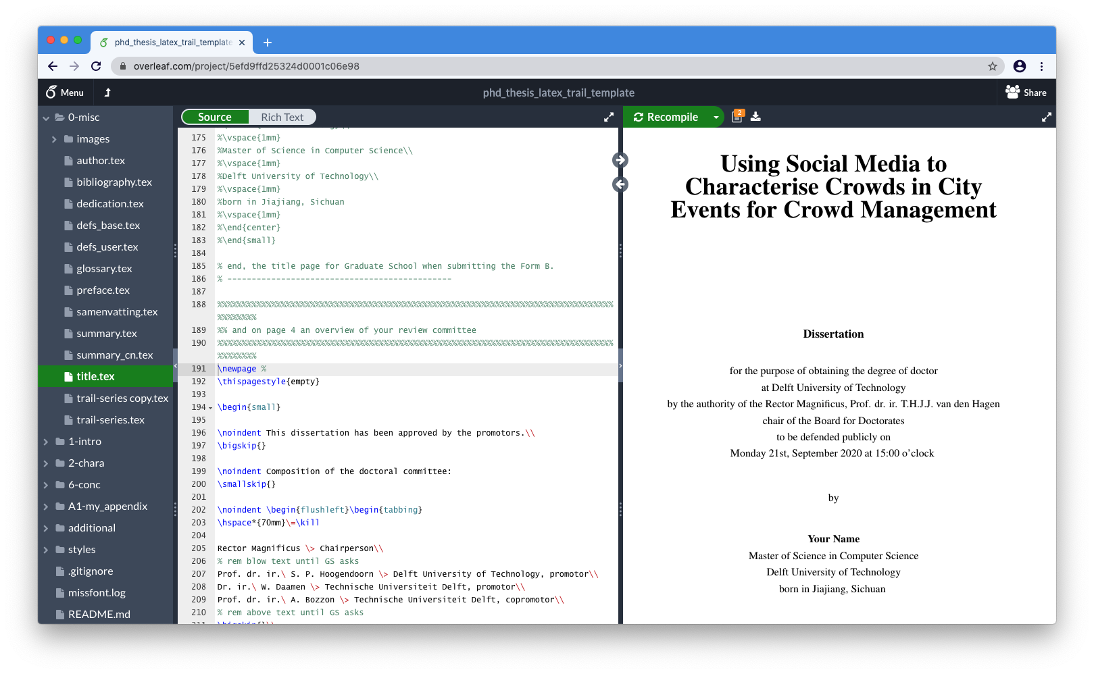Go to PDF location in code arrow
Viewport: 1094px width, 674px height.
[x=620, y=184]
